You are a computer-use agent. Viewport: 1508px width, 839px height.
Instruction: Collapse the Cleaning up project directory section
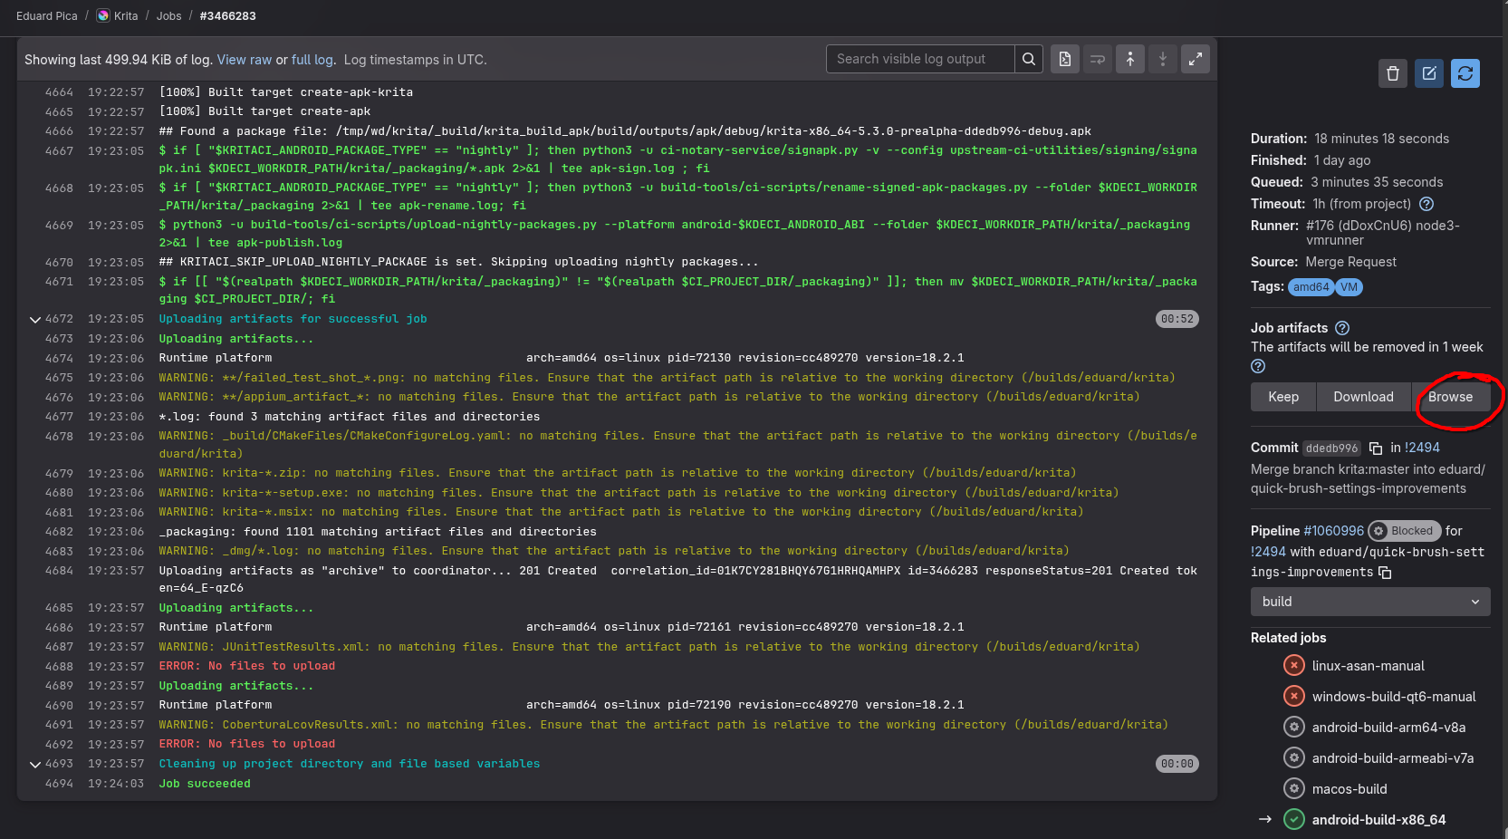[35, 764]
